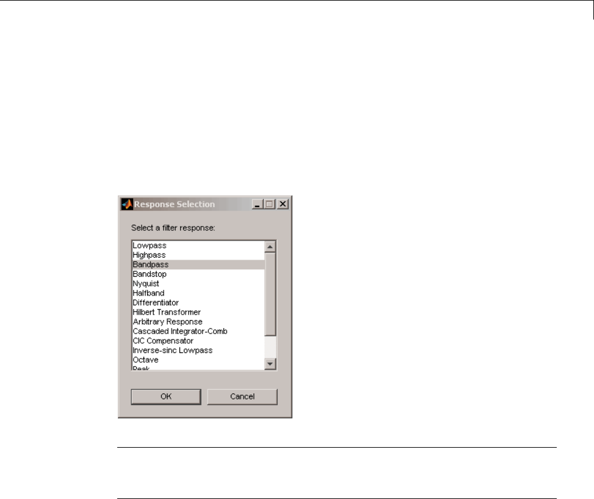594x499 pixels.
Task: Select Differentiator response
Action: point(198,302)
